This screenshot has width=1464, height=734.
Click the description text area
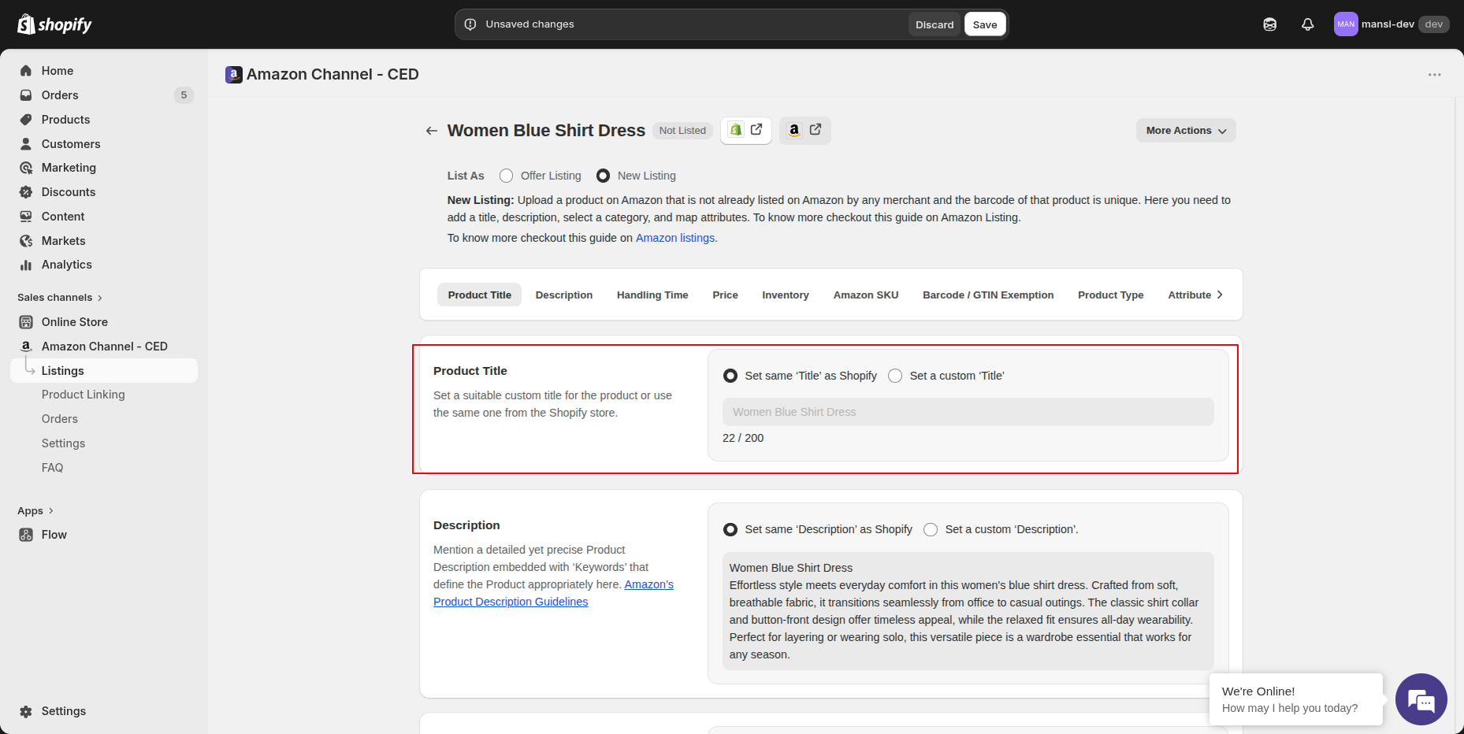coord(968,611)
